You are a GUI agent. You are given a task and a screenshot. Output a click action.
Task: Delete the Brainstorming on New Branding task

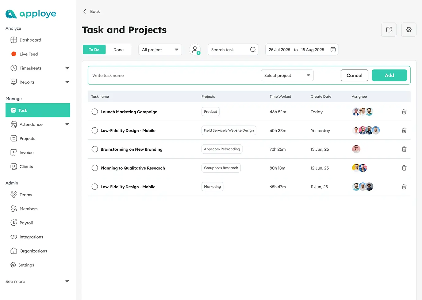404,149
